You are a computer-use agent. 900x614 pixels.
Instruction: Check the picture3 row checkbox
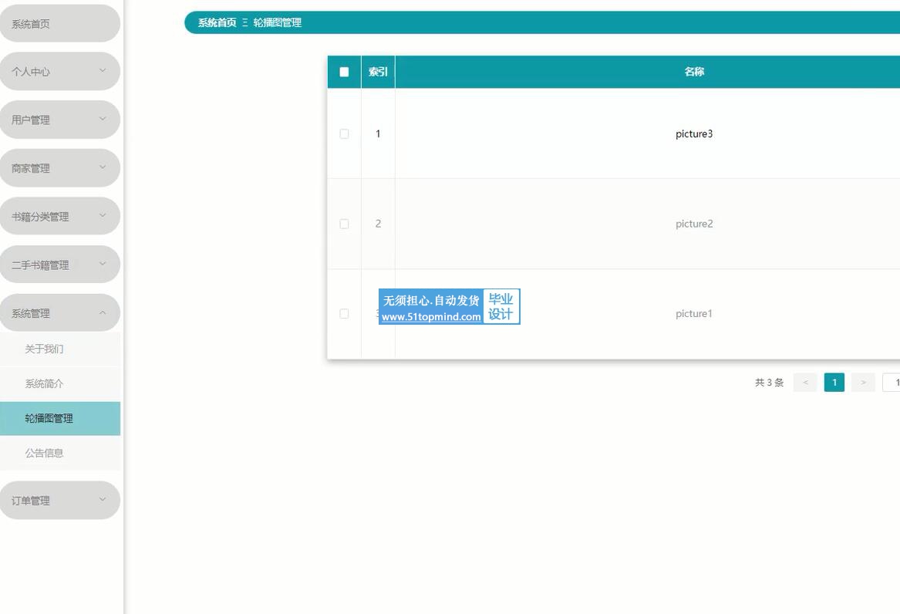tap(344, 134)
